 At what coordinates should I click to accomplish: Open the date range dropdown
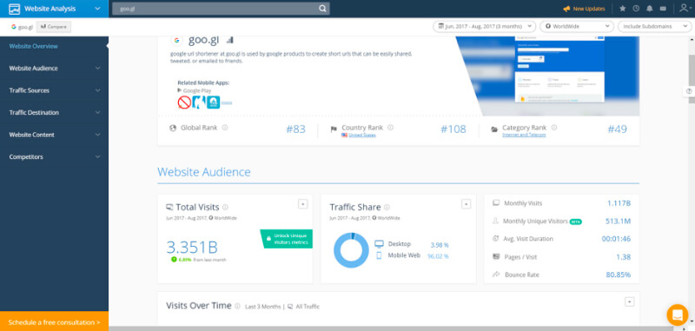[x=485, y=27]
